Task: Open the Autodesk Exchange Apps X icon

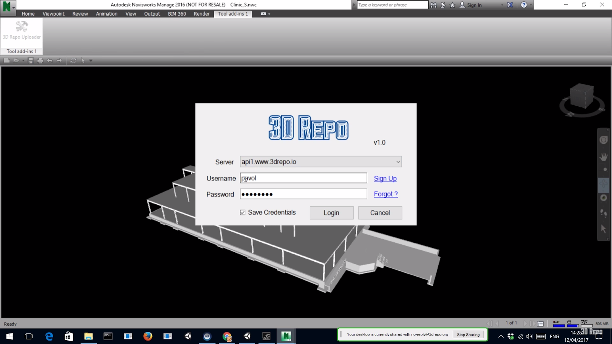Action: [510, 5]
